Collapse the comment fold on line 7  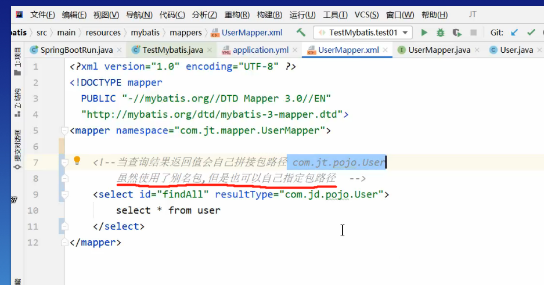tap(64, 163)
